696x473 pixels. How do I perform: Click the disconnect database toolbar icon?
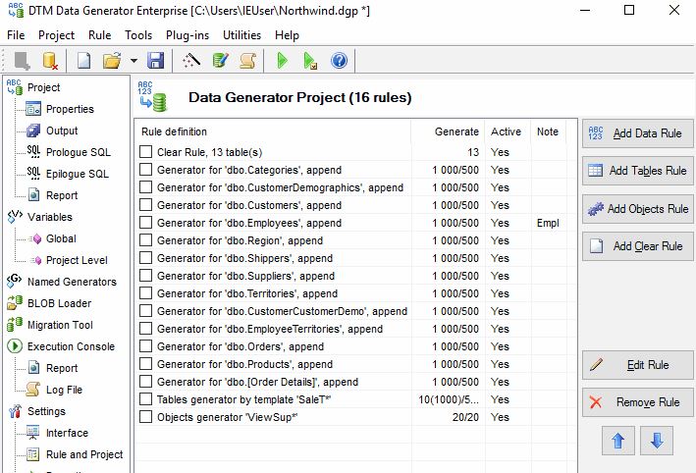click(50, 60)
